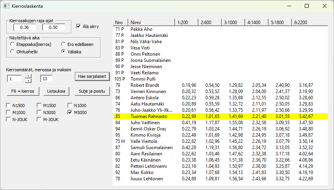Select the highlighted row Tuomas Rahnasto

[148, 116]
